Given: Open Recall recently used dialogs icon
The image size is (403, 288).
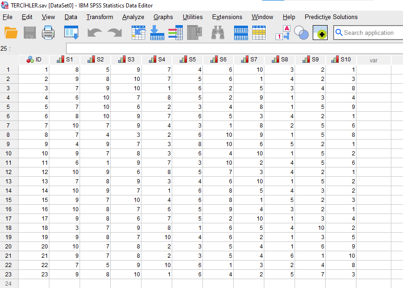Looking at the screenshot, I should click(71, 33).
